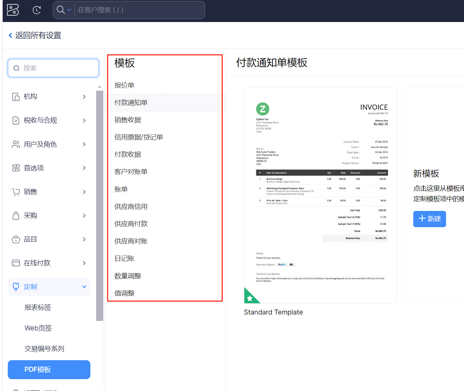464x391 pixels.
Task: Click the 采购 purchases shopping-bag icon
Action: pos(16,215)
